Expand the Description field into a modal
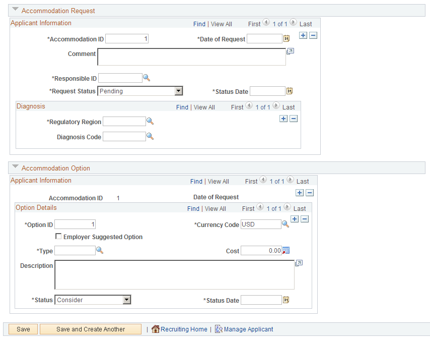 (299, 263)
